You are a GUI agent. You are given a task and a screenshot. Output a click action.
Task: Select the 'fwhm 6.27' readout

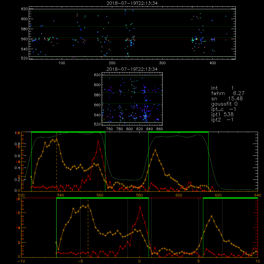[x=228, y=93]
